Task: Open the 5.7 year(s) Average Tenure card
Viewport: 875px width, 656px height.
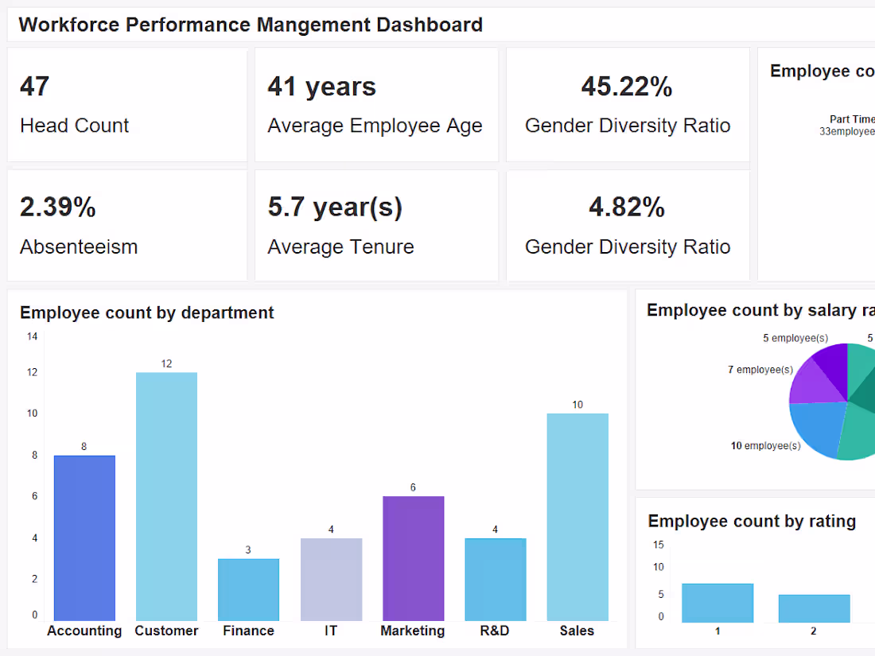Action: coord(377,225)
